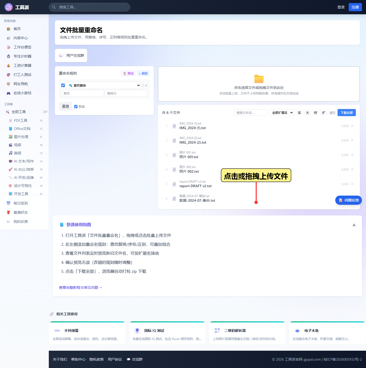Viewport: 366px width, 368px height.
Task: Click the 注册 button
Action: pyautogui.click(x=355, y=7)
